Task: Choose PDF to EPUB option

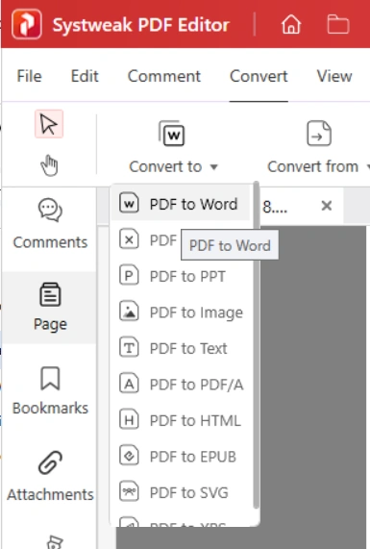Action: (181, 457)
